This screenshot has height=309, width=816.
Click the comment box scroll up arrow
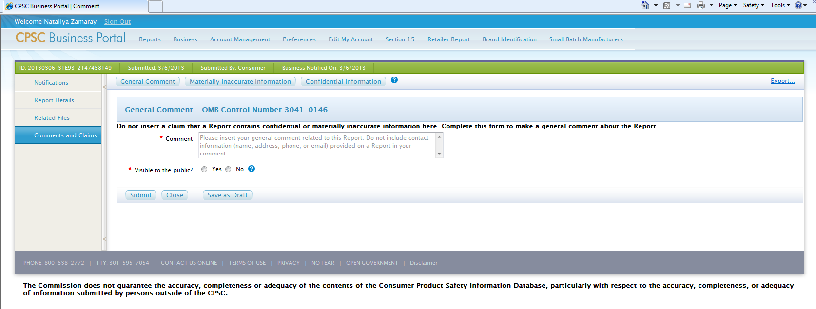pos(439,136)
